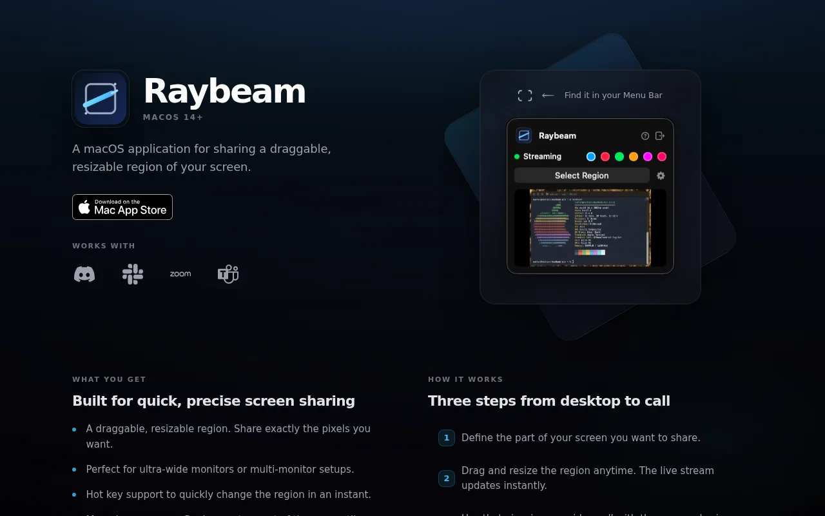Screen dimensions: 825x516
Task: Click the small Raybeam icon in popup header
Action: coord(524,135)
